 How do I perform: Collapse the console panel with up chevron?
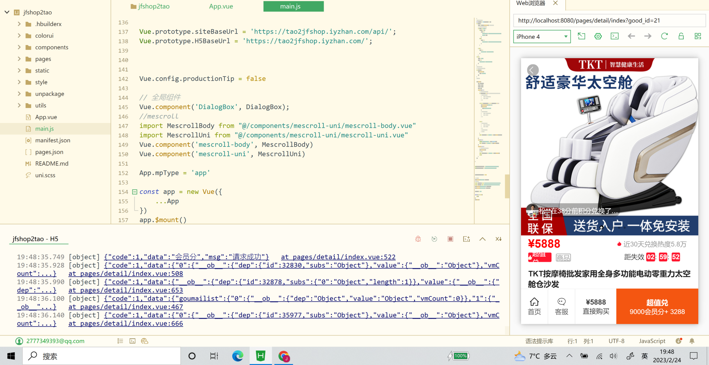click(482, 239)
